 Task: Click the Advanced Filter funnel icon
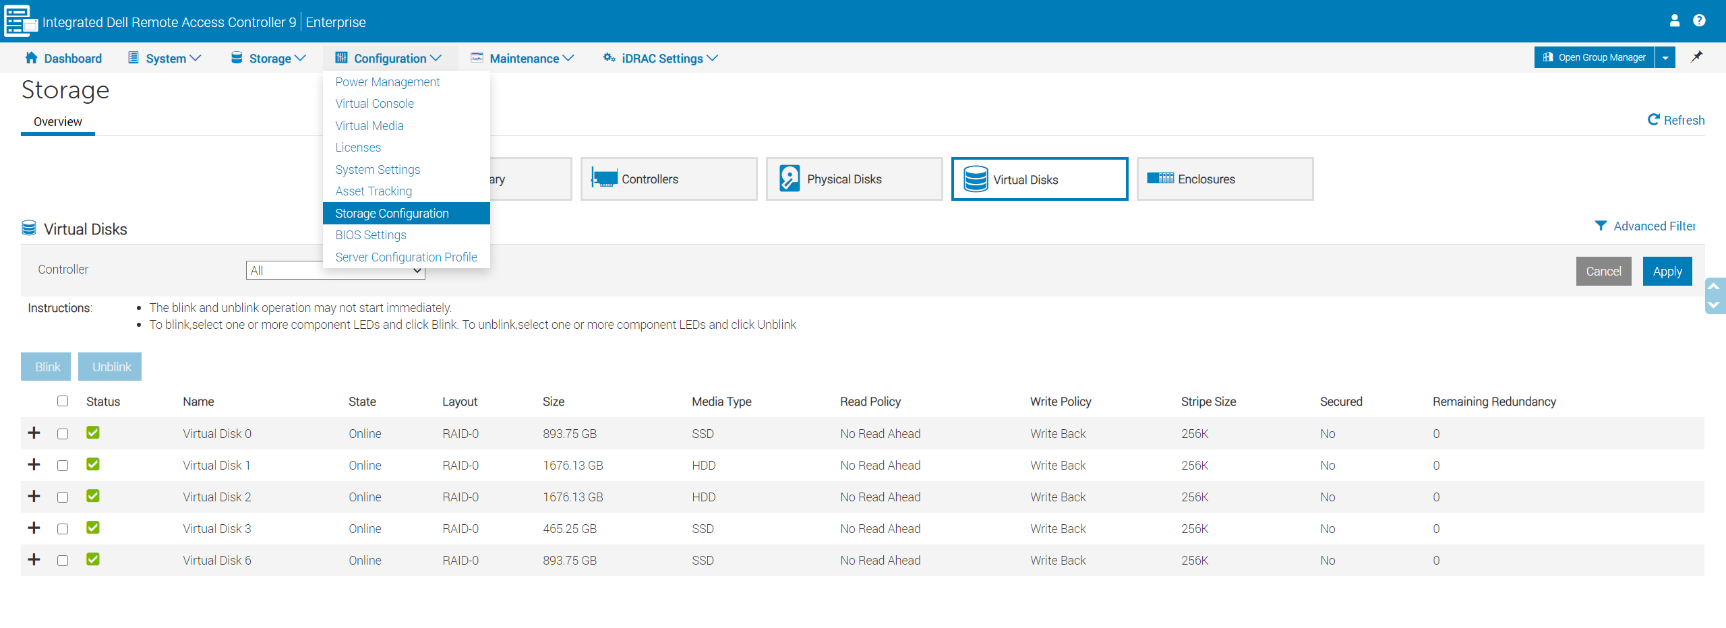(1601, 226)
